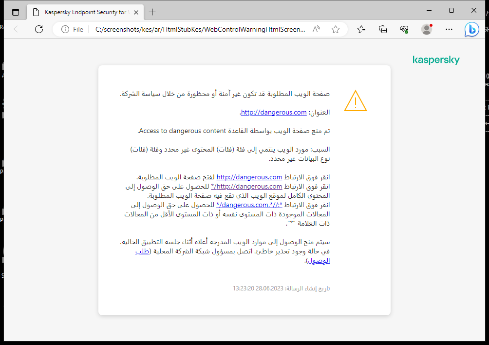Open the http://dangerous.com link
The height and width of the screenshot is (345, 489).
click(x=273, y=112)
